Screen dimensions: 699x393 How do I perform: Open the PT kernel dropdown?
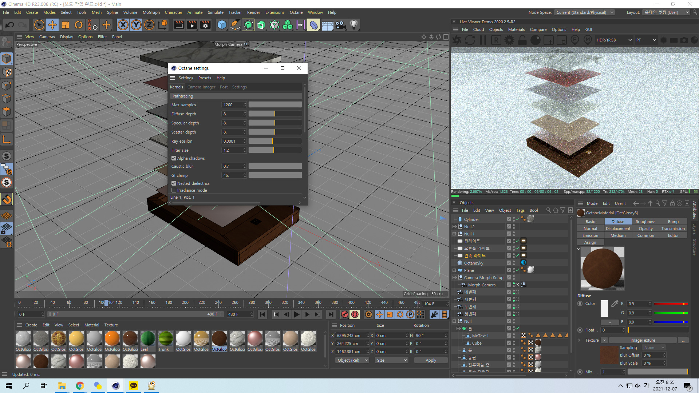646,40
